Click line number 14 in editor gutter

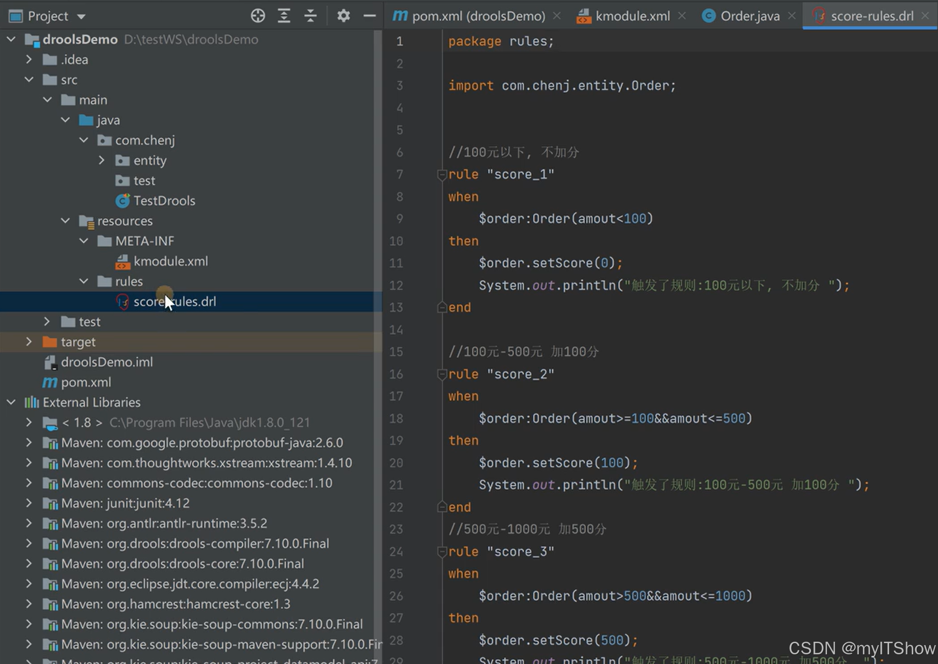[x=396, y=330]
